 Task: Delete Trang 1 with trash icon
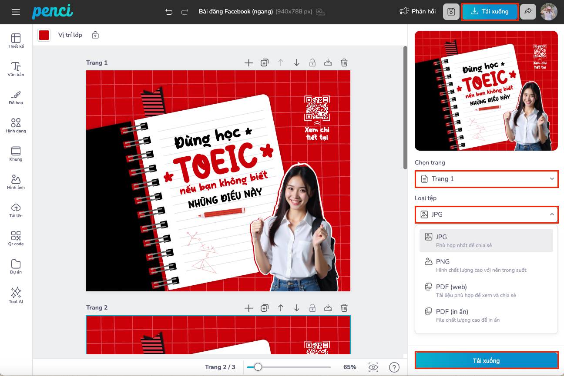click(344, 63)
